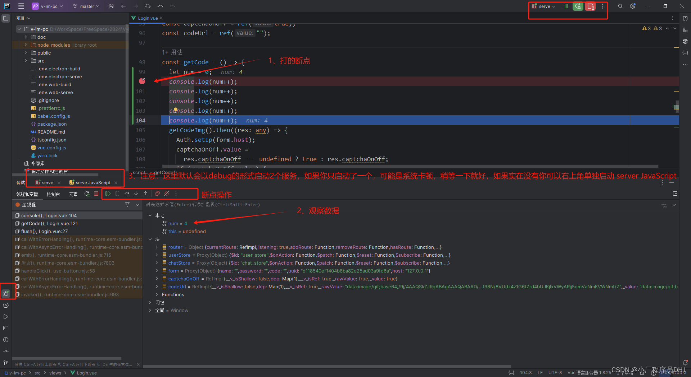Expand the node_modules folder

click(x=26, y=45)
